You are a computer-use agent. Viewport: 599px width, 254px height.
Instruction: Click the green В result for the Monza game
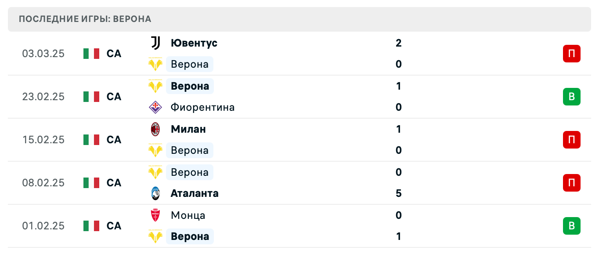[x=571, y=226]
